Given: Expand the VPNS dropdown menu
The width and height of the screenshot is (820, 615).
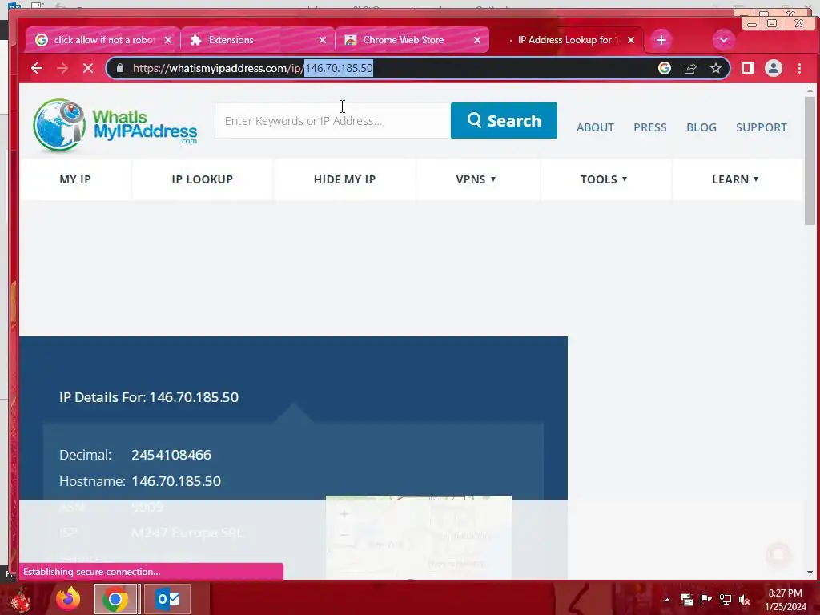Looking at the screenshot, I should click(x=476, y=179).
